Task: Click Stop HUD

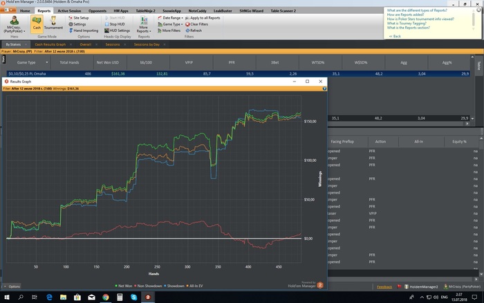Action: coord(115,24)
